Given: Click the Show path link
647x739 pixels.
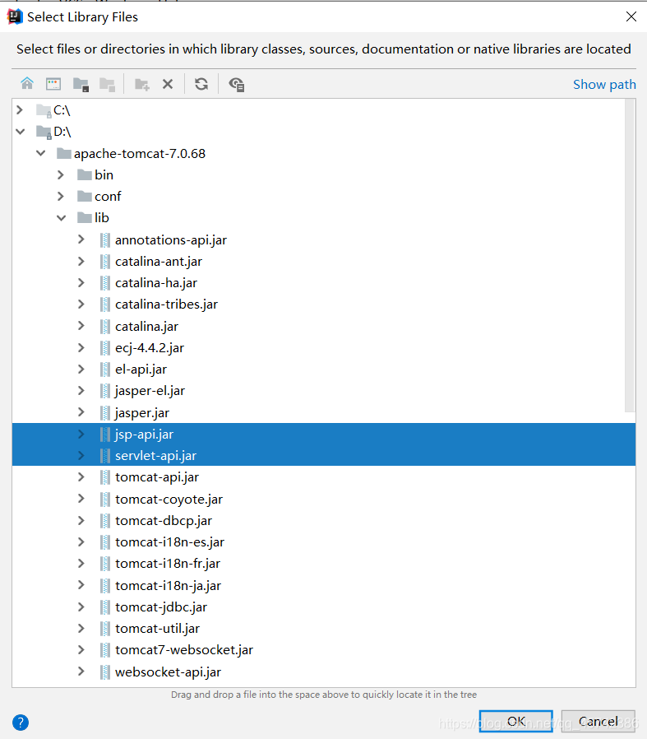Looking at the screenshot, I should tap(604, 85).
